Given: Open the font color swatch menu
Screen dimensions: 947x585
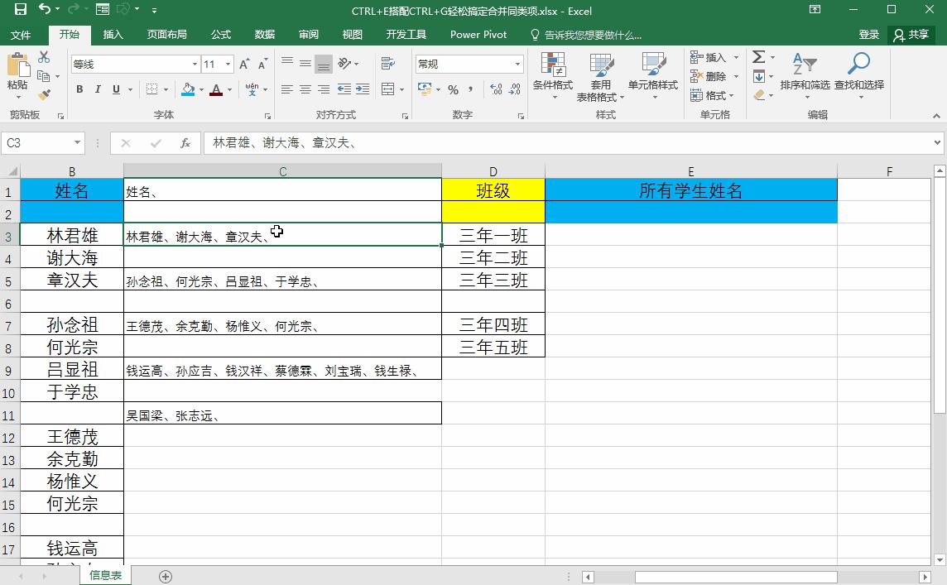Looking at the screenshot, I should coord(228,89).
